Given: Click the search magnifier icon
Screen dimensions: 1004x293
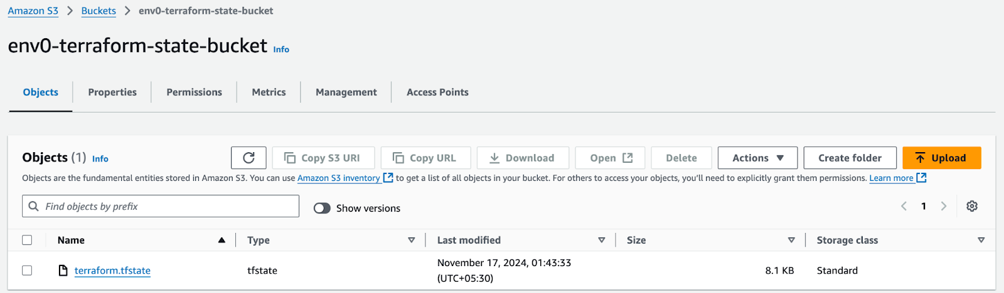Looking at the screenshot, I should click(x=34, y=206).
